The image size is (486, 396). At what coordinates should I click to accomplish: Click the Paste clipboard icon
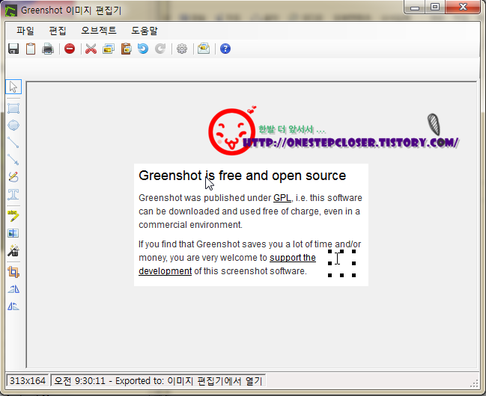126,49
